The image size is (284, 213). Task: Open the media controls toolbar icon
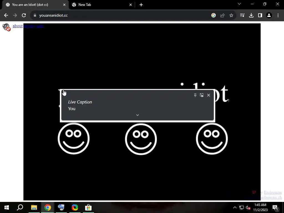[242, 16]
